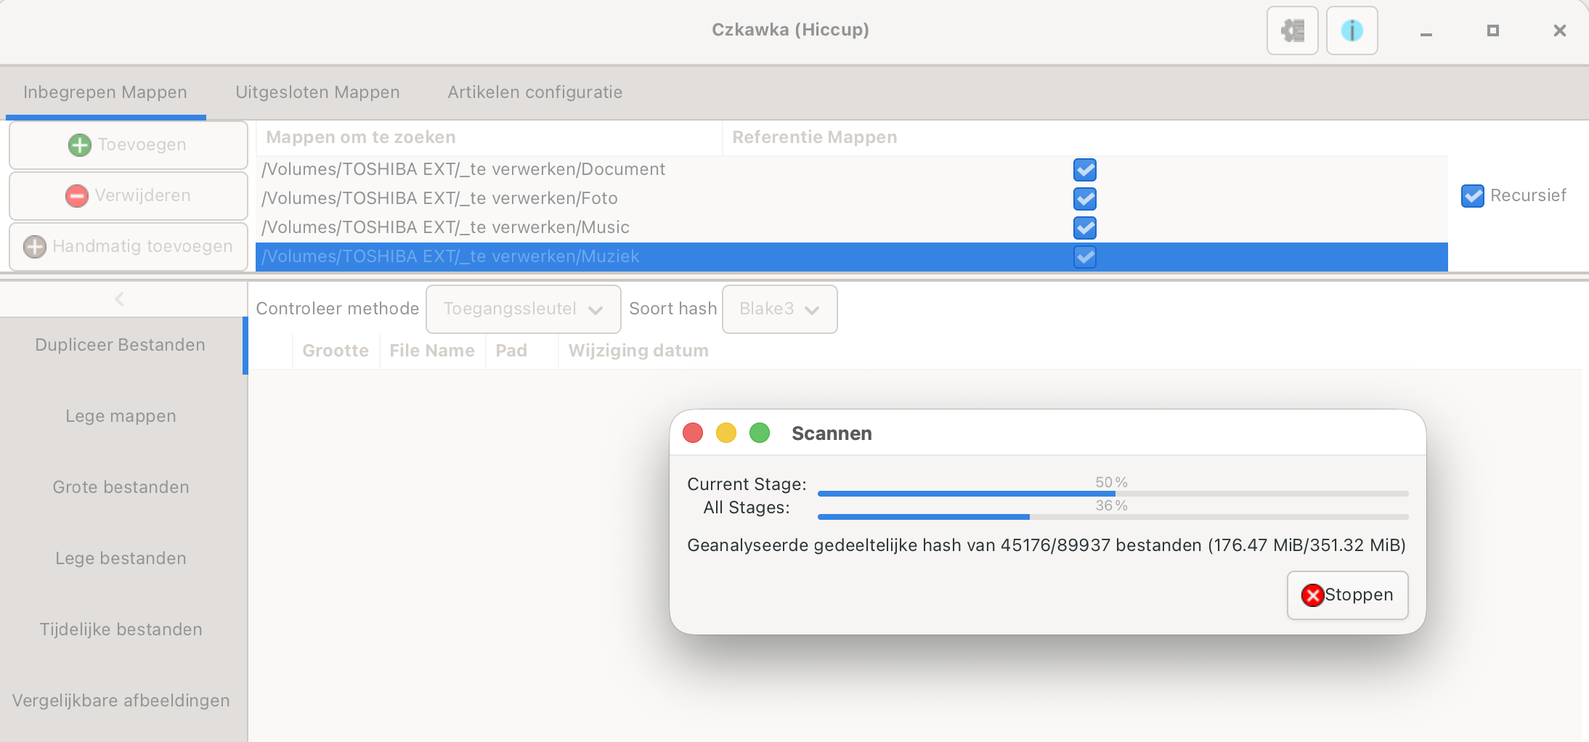Screen dimensions: 1589x742
Task: Toggle reference checkbox for Document folder
Action: (1084, 170)
